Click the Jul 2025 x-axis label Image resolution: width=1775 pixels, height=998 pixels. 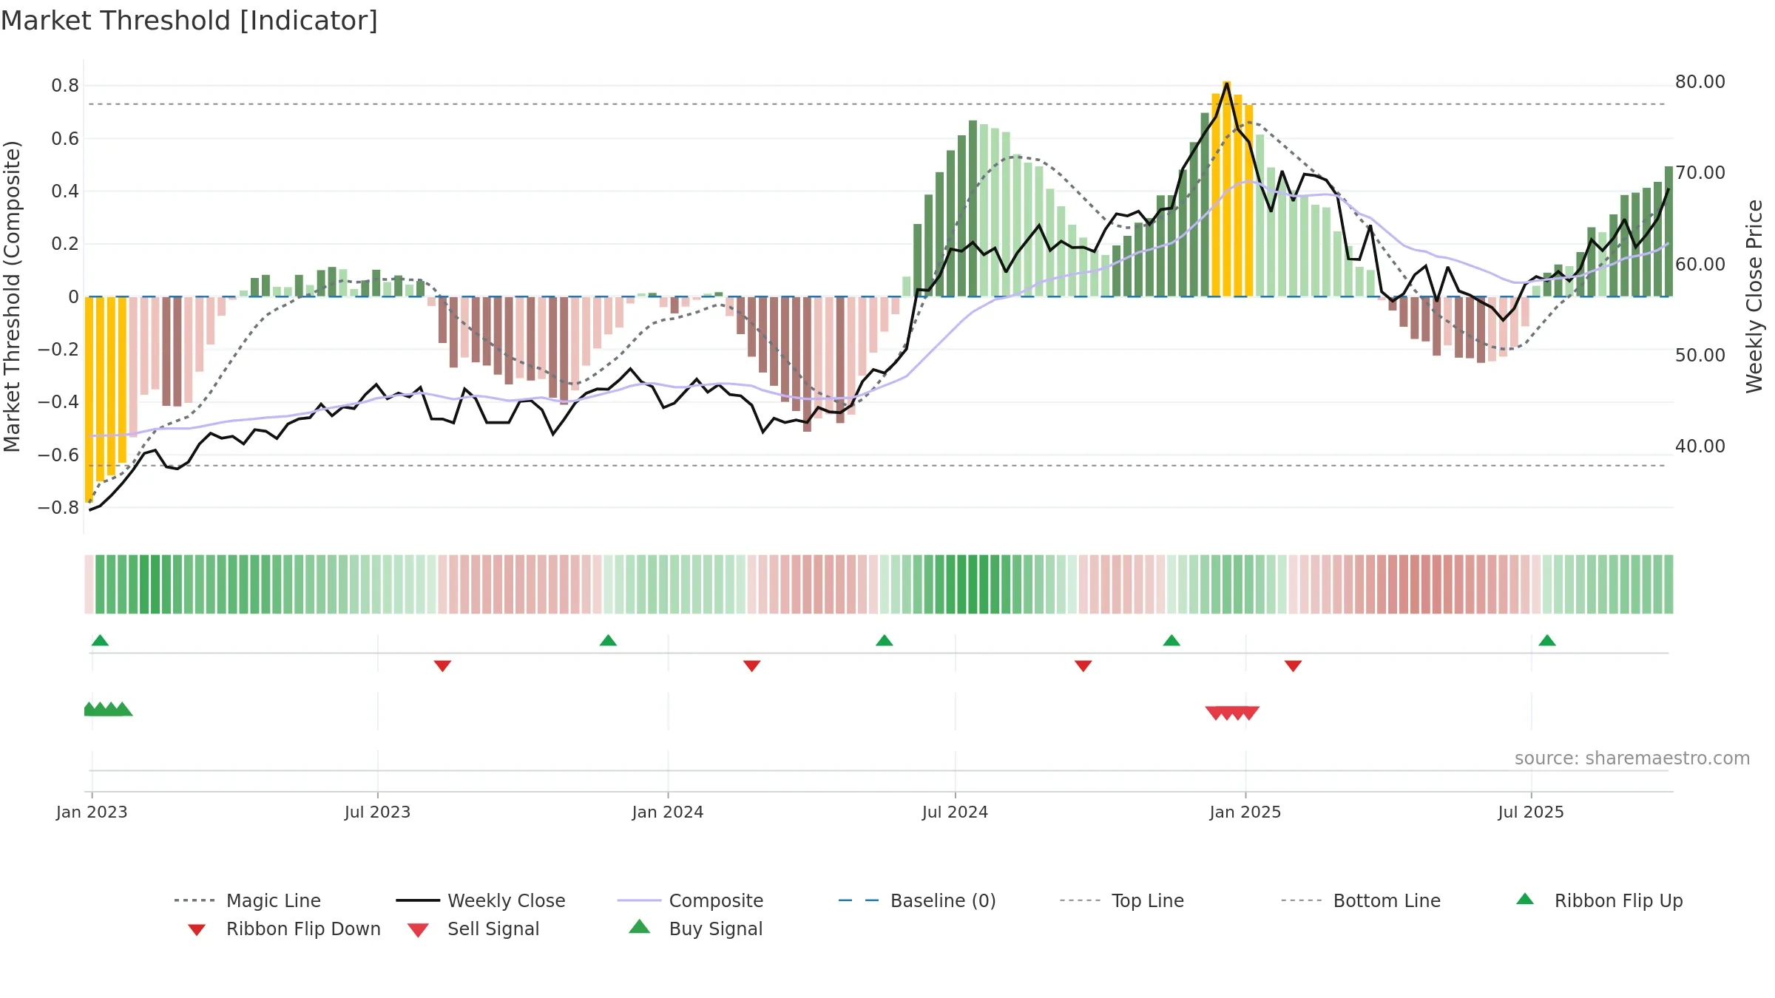[1531, 812]
